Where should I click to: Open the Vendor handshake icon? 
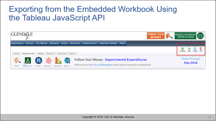click(x=38, y=60)
